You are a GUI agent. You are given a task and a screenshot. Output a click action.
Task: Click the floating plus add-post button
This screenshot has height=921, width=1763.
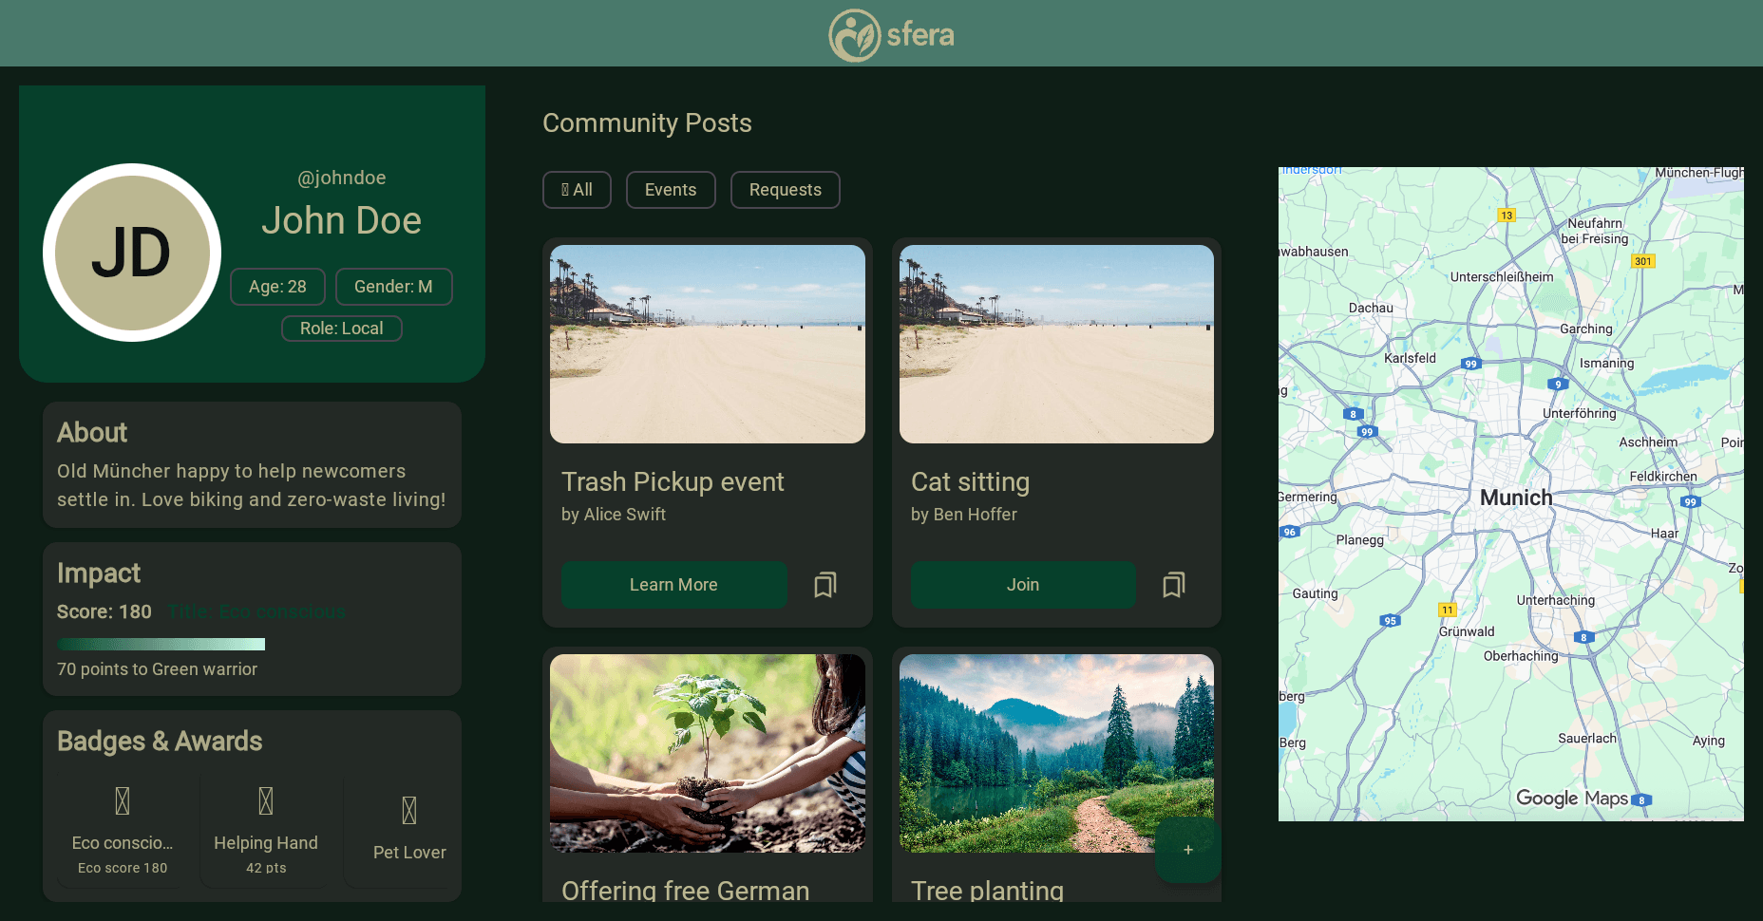point(1187,850)
